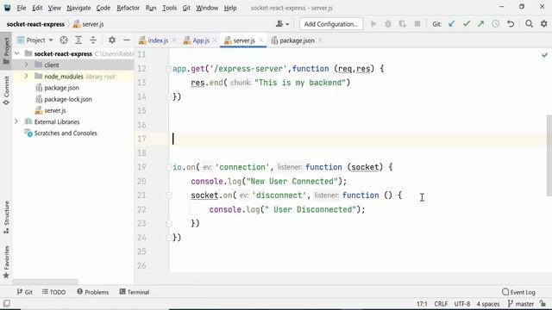The image size is (552, 310).
Task: Click the Run play icon
Action: click(x=373, y=24)
